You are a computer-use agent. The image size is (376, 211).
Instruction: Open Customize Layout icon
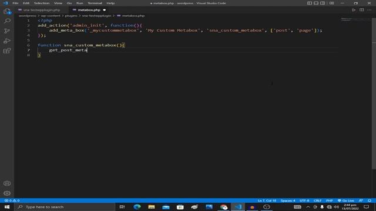pyautogui.click(x=331, y=3)
